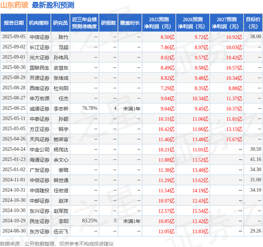
Task: Click 中泰证券 institution cell
Action: coord(39,119)
